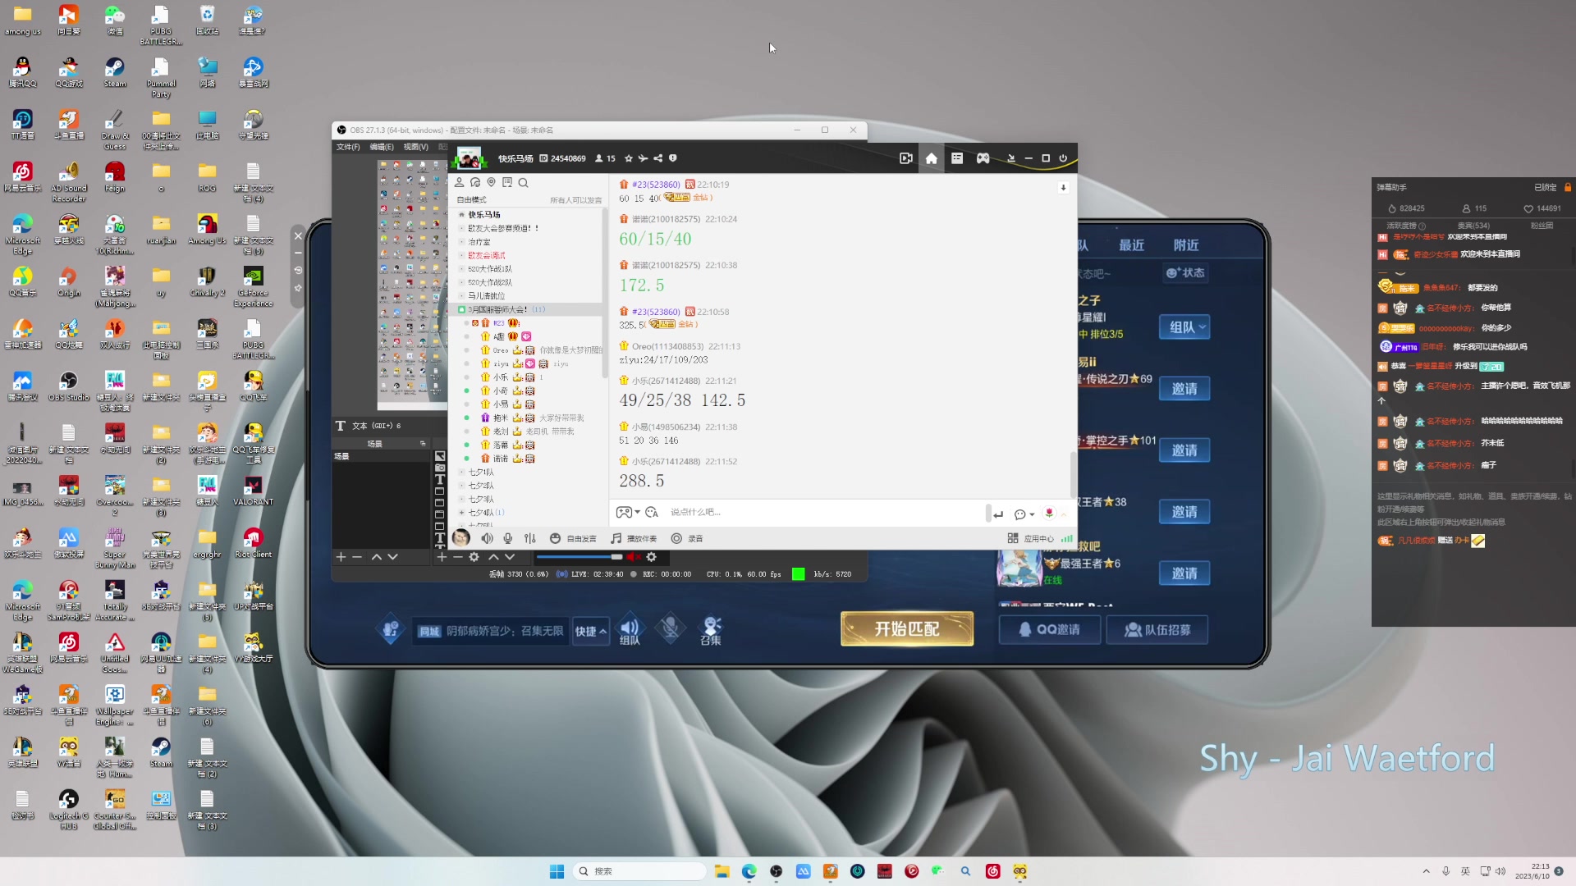Image resolution: width=1576 pixels, height=886 pixels.
Task: Open YY audio mixer settings icon
Action: tap(530, 538)
